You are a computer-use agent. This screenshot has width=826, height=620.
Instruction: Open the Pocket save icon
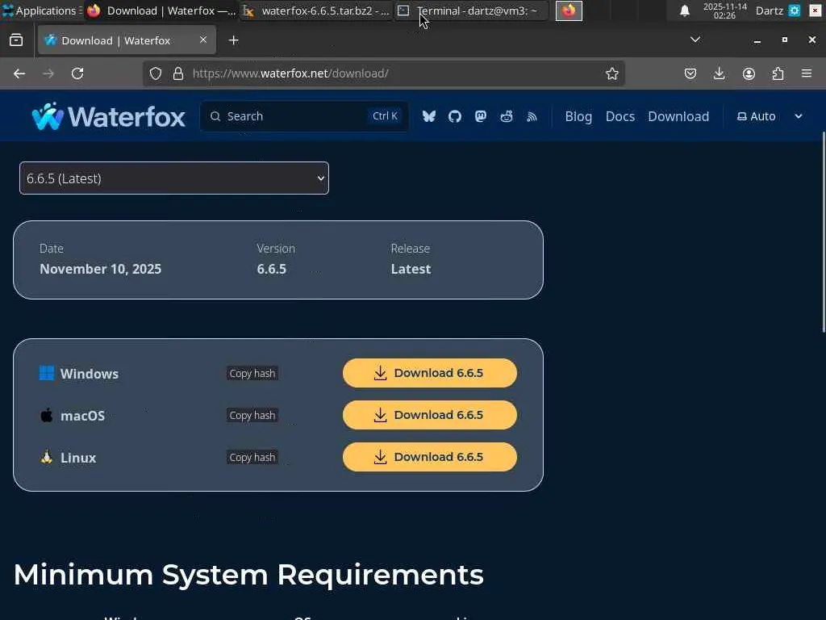tap(690, 73)
